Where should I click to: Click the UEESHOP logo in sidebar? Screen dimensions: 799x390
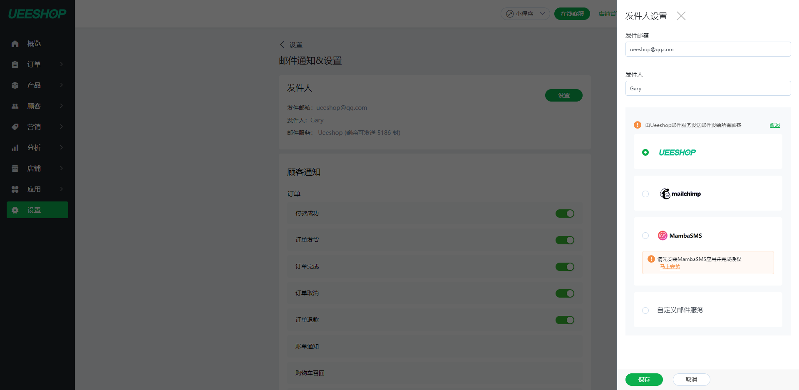pyautogui.click(x=37, y=14)
